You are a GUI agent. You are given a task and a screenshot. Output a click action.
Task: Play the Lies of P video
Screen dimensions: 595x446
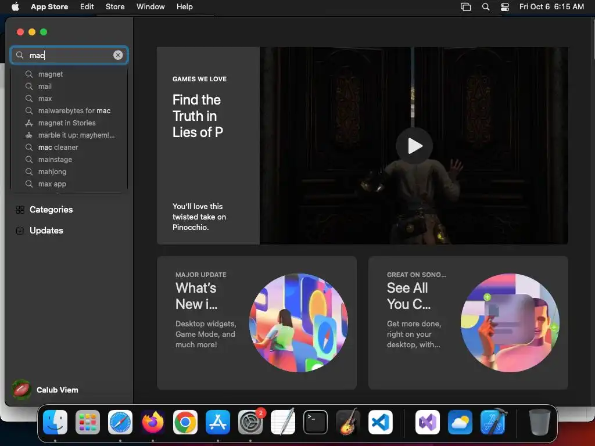click(414, 146)
